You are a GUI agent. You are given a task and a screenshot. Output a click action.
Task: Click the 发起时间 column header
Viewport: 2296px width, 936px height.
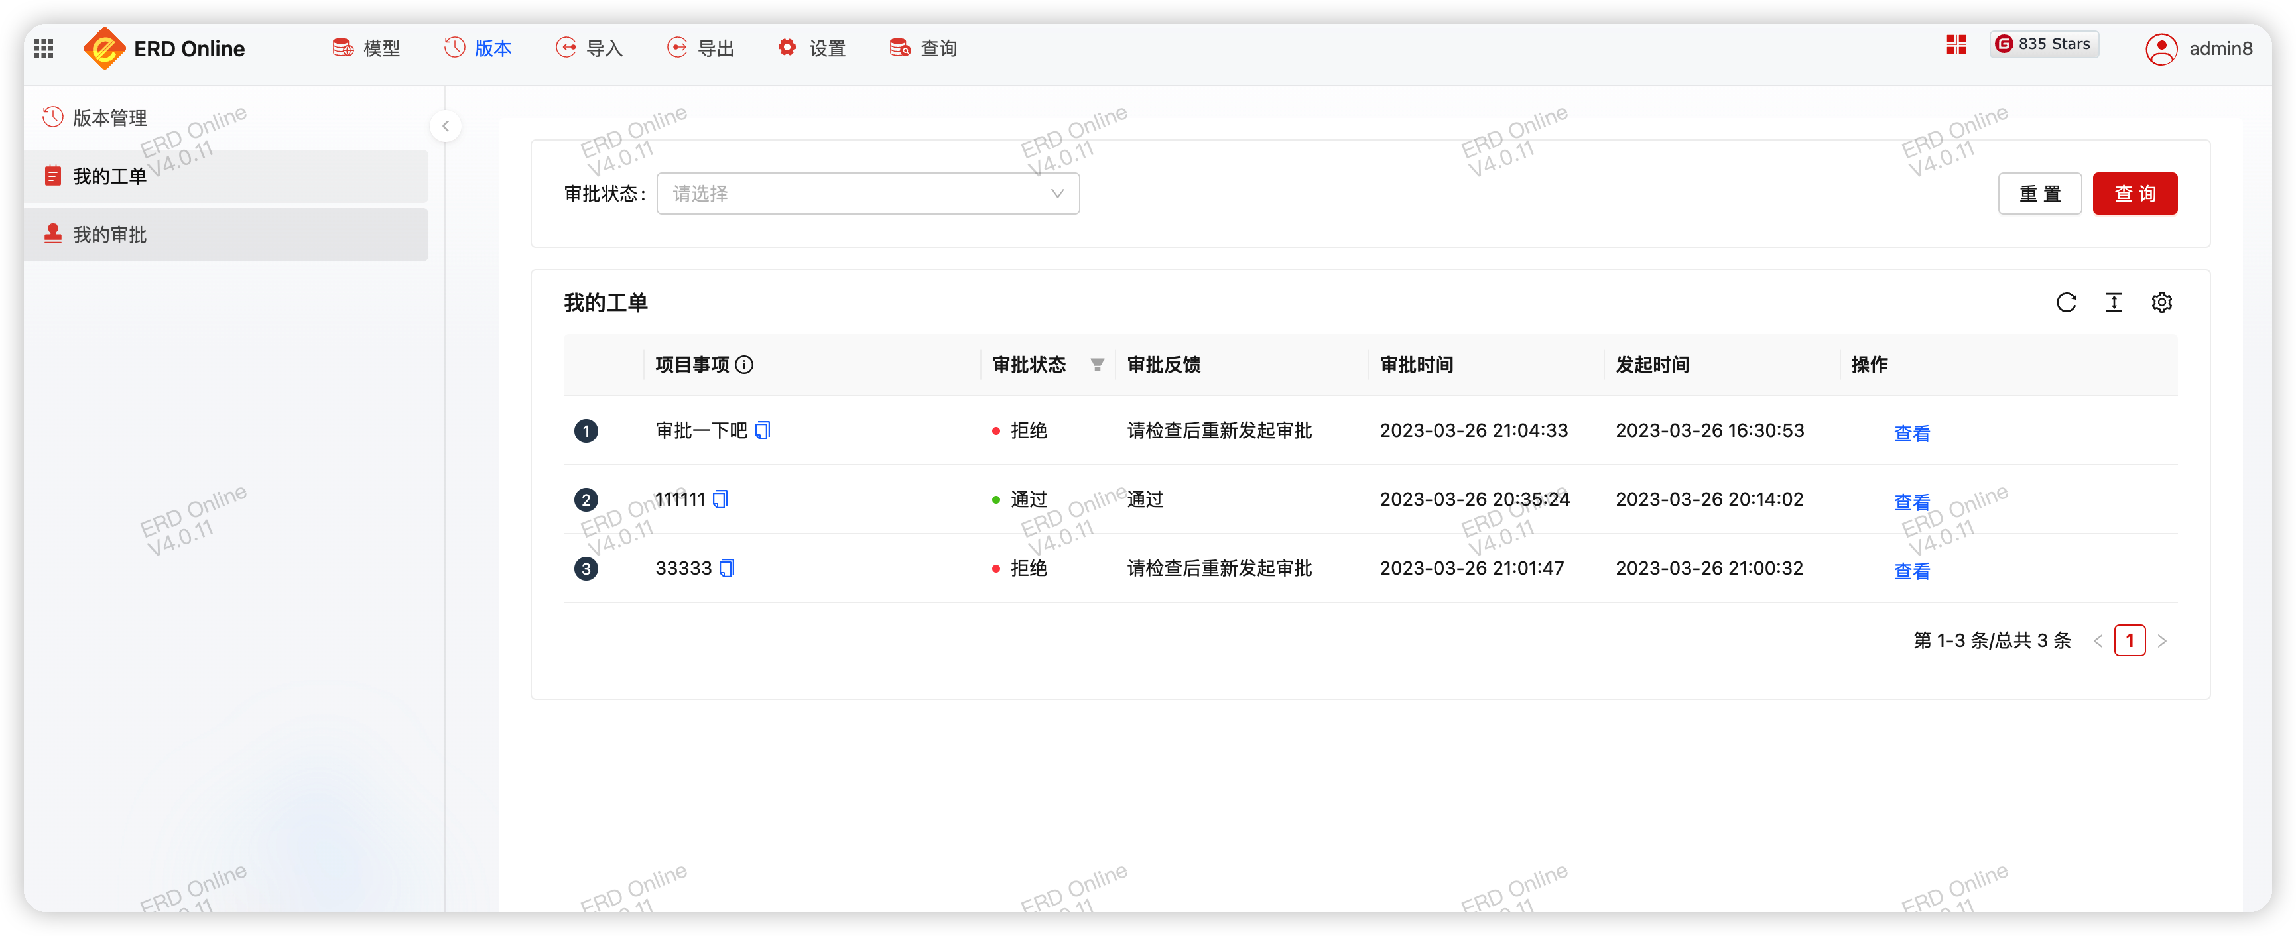1653,365
